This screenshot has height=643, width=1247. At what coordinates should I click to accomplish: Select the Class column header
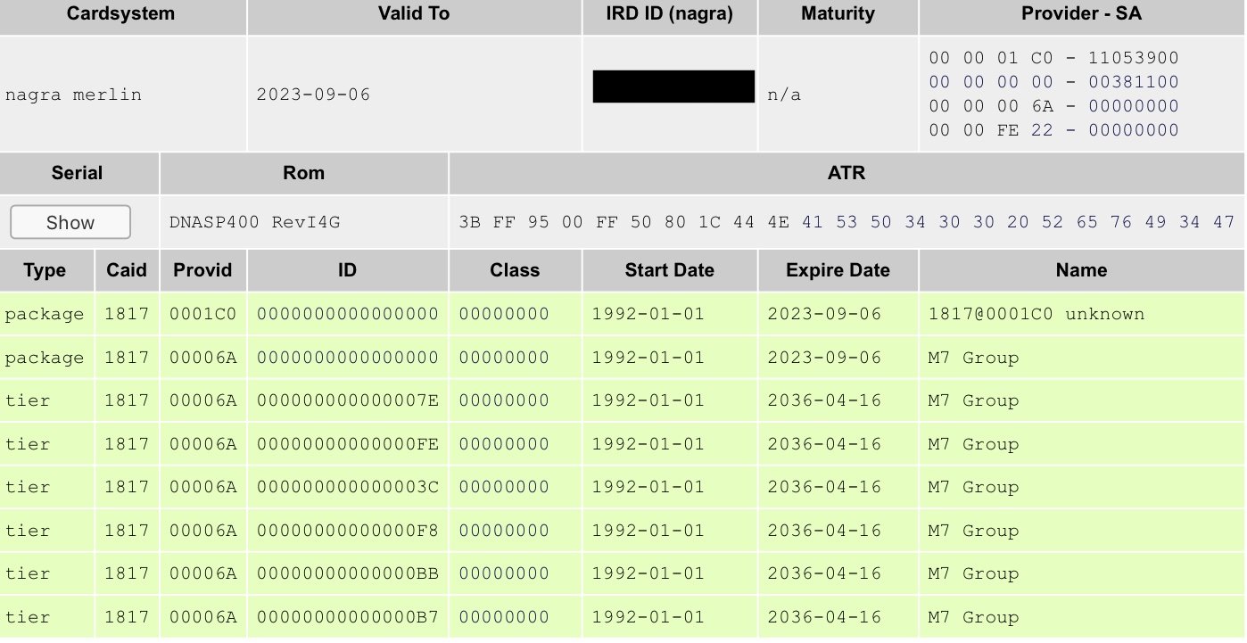tap(515, 270)
